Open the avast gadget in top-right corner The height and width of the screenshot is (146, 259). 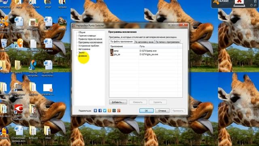pos(235,4)
